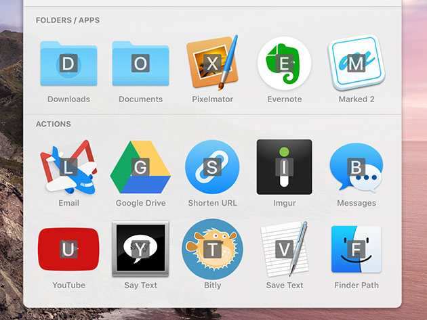Open the Marked 2 app icon
The image size is (427, 320).
(x=357, y=63)
